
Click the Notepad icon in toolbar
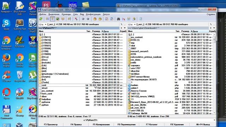[x=141, y=19]
